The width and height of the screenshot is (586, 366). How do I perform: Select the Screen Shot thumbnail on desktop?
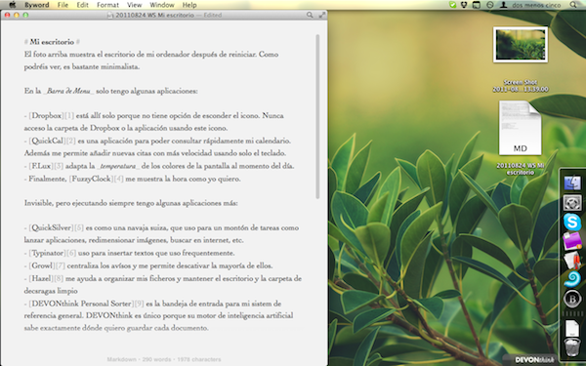521,45
